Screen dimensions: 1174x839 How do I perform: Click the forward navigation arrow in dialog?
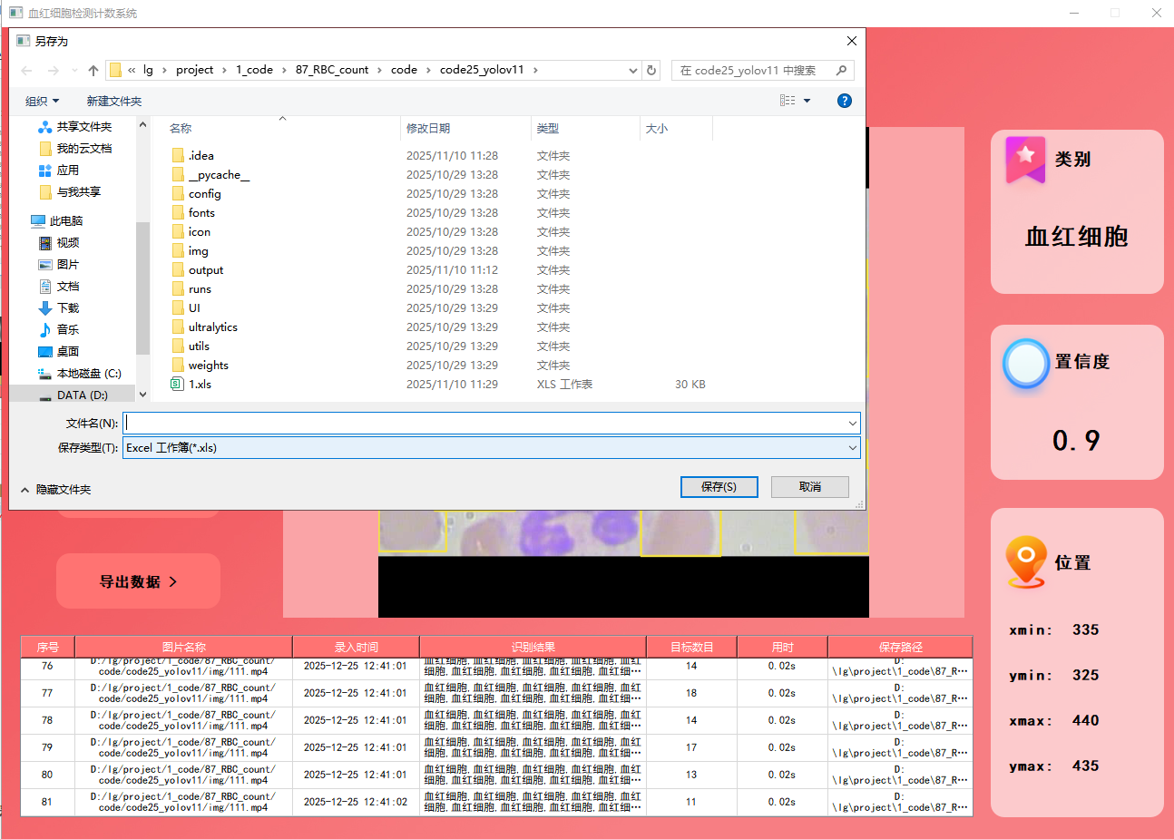[x=54, y=70]
